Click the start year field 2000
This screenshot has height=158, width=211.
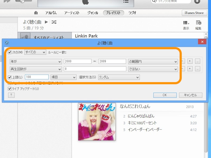[78, 61]
